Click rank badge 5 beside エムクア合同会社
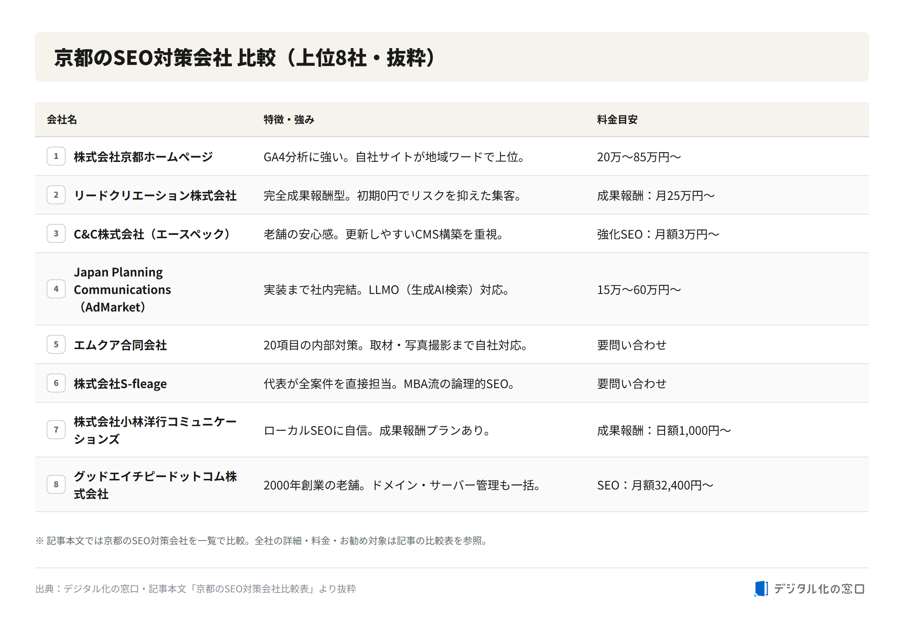Screen dimensions: 904x631 56,345
